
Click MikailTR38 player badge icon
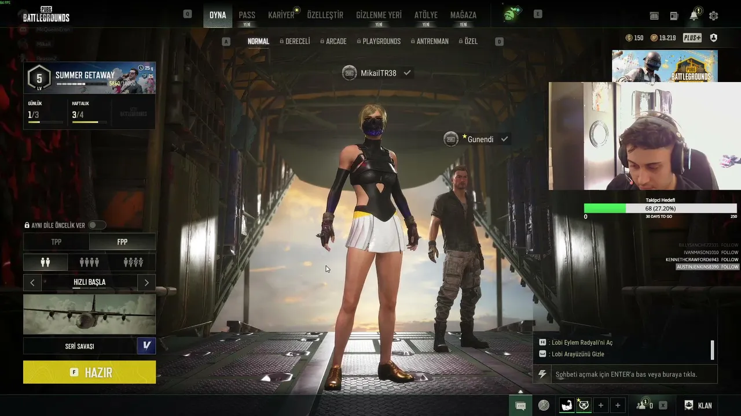tap(349, 73)
